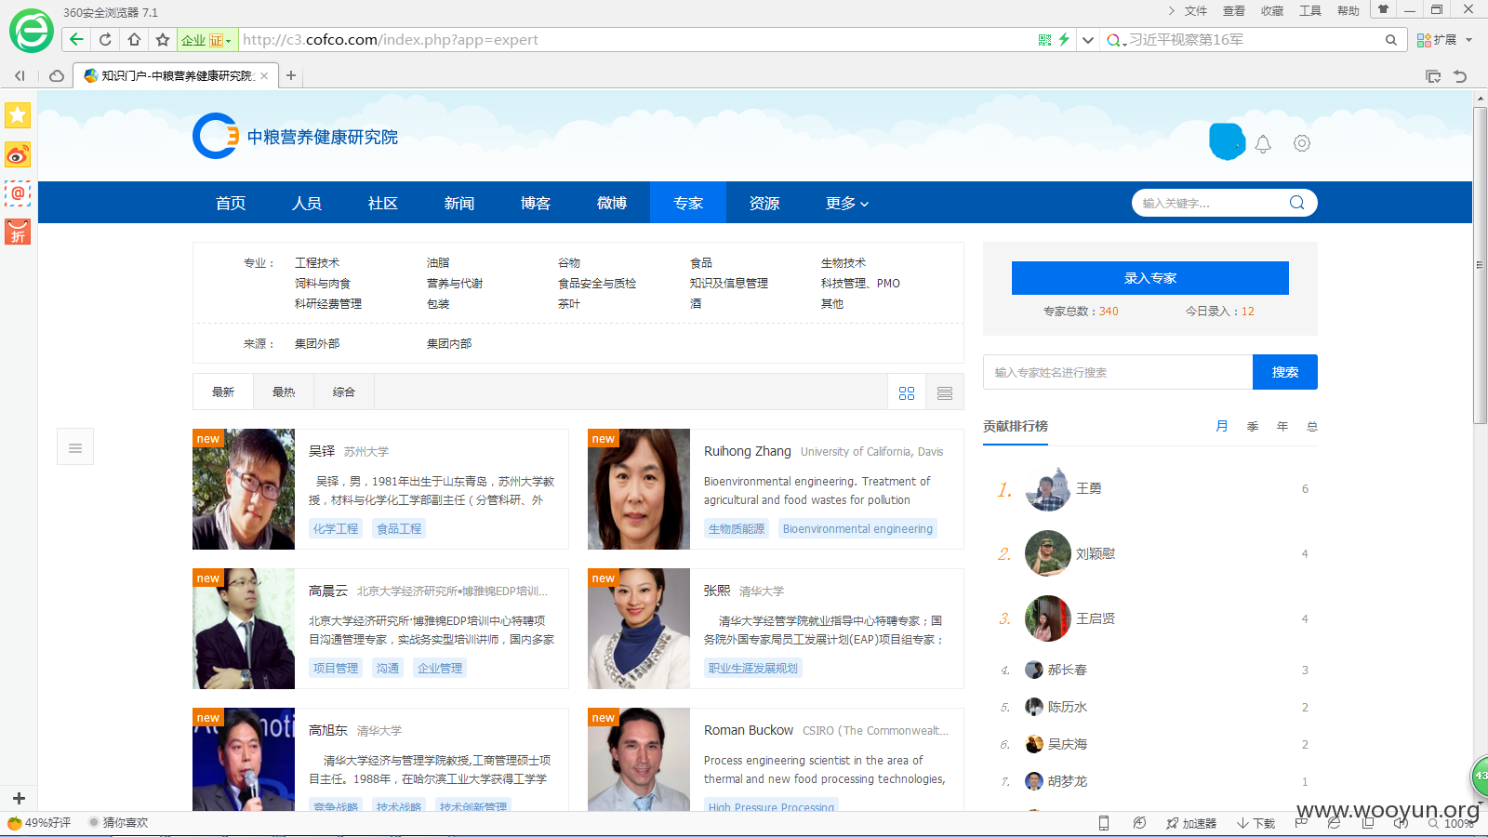Image resolution: width=1488 pixels, height=837 pixels.
Task: Sort experts by 最新 tab
Action: click(223, 392)
